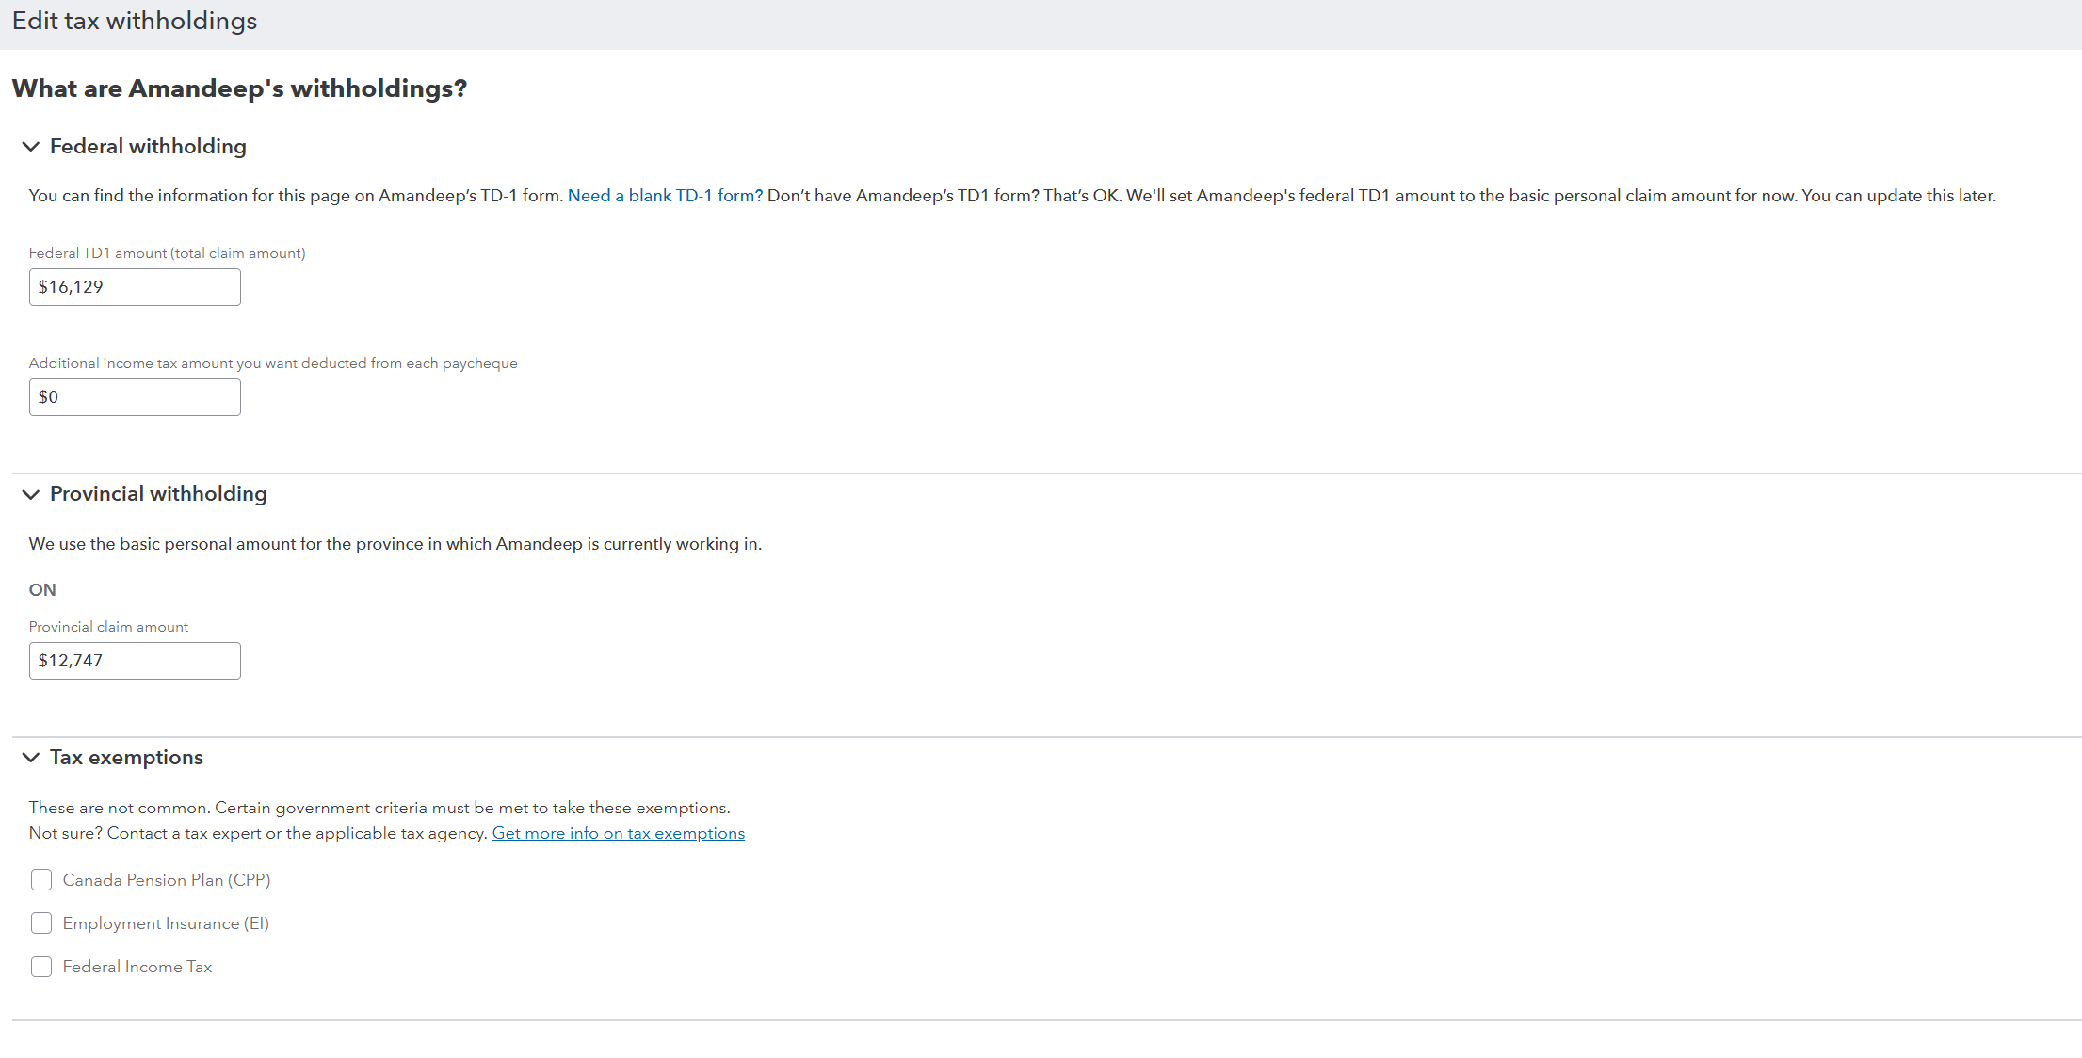Check the Canada Pension Plan exemption box
2082x1058 pixels.
(41, 880)
